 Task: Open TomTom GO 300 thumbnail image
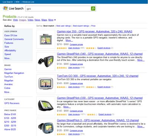pos(46,84)
